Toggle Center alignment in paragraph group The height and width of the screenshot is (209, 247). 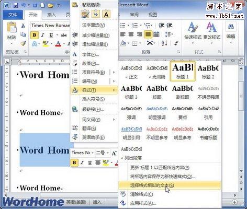(x=131, y=34)
